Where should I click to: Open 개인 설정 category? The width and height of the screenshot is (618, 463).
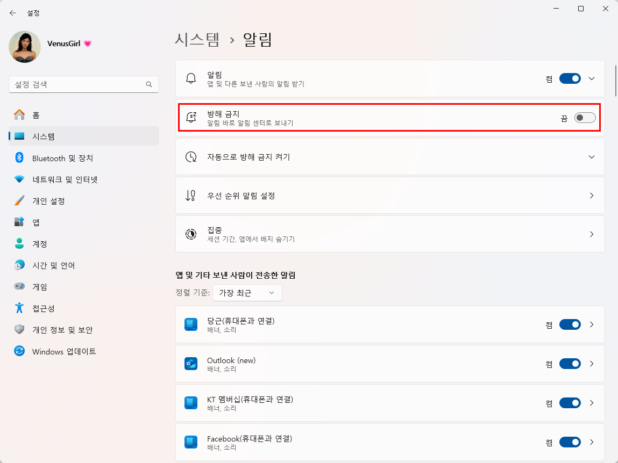84,200
